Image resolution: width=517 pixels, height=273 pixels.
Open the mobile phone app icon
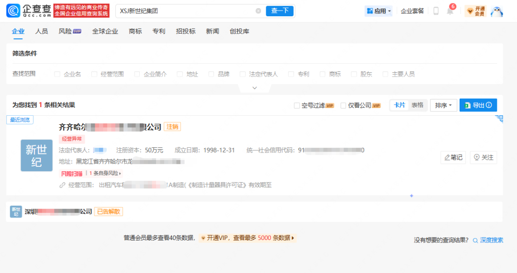436,11
